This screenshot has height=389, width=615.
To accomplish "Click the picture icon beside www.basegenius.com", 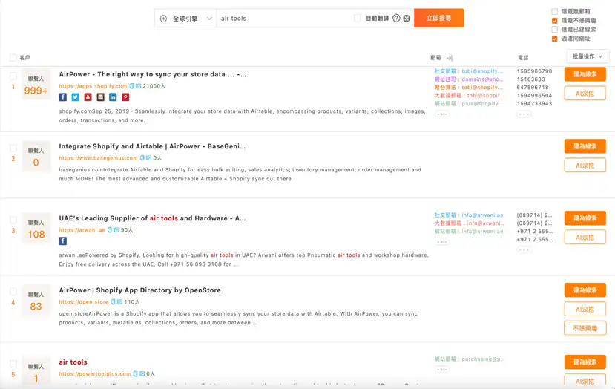I will point(148,158).
